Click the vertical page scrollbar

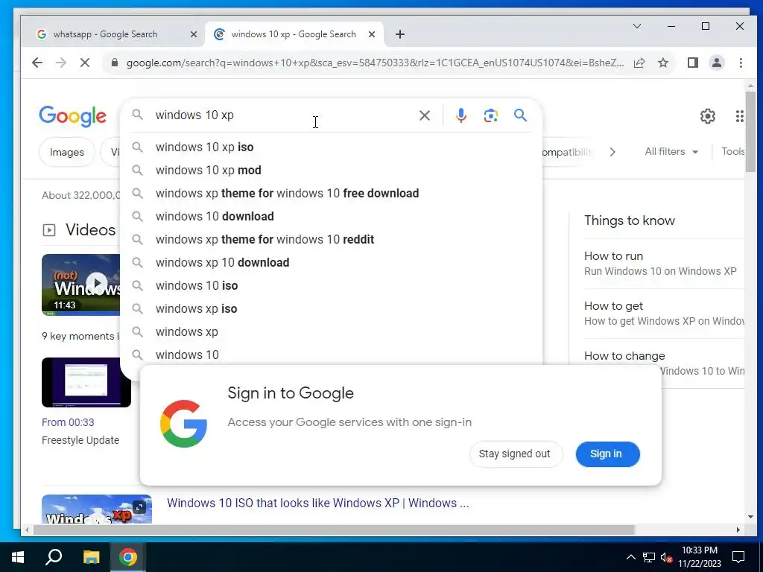[750, 131]
